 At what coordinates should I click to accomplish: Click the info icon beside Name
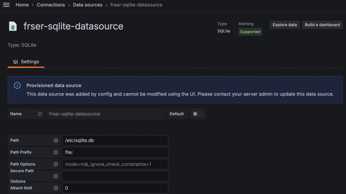(x=40, y=114)
